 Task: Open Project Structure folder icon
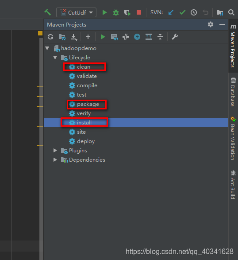click(220, 12)
